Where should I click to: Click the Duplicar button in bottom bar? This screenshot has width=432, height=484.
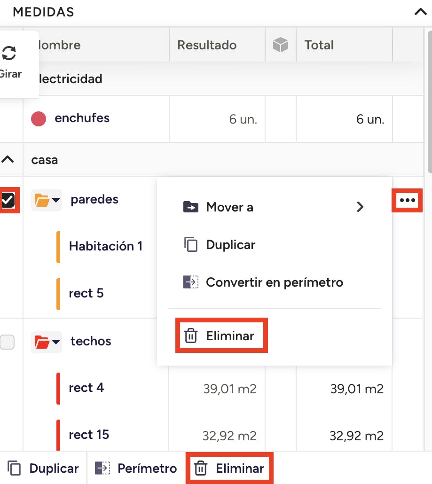tap(43, 468)
